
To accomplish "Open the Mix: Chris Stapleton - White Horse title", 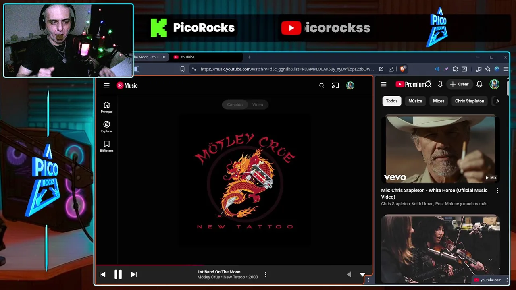I will click(434, 193).
